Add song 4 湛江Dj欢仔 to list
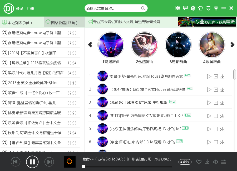 (216, 116)
